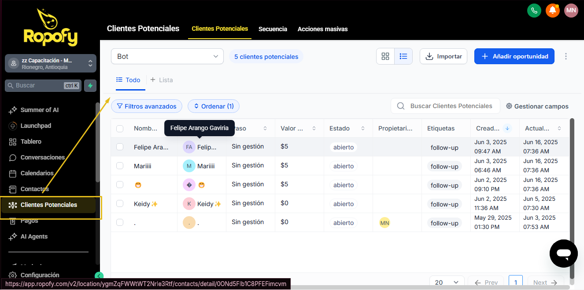Viewport: 584px width, 290px height.
Task: Check the Mariiii row checkbox
Action: [x=120, y=166]
